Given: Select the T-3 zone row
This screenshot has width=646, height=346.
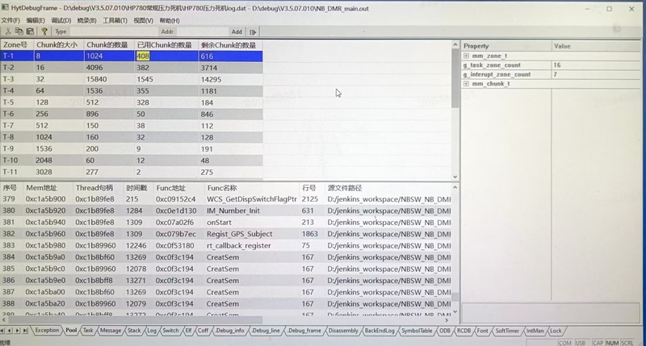Looking at the screenshot, I should (x=132, y=79).
